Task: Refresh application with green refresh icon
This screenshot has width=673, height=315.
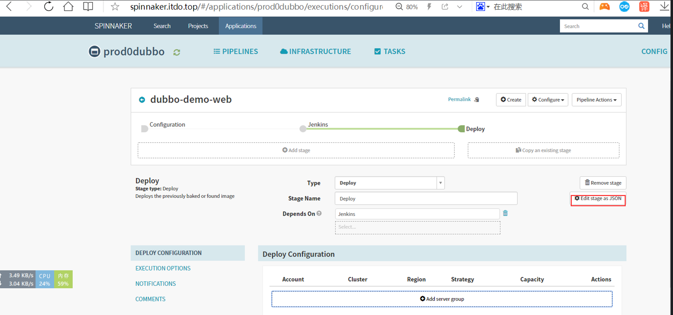Action: coord(177,52)
